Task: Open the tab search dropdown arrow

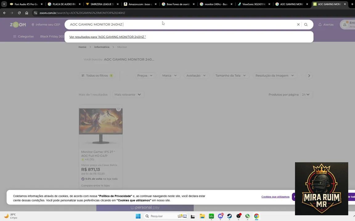Action: 4,4
